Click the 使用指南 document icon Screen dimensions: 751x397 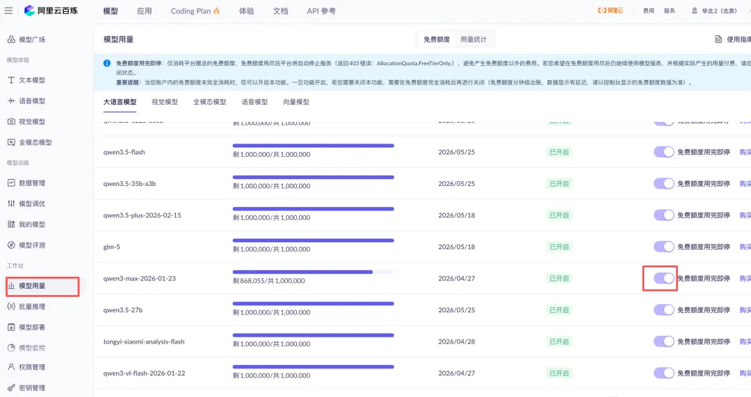point(718,40)
